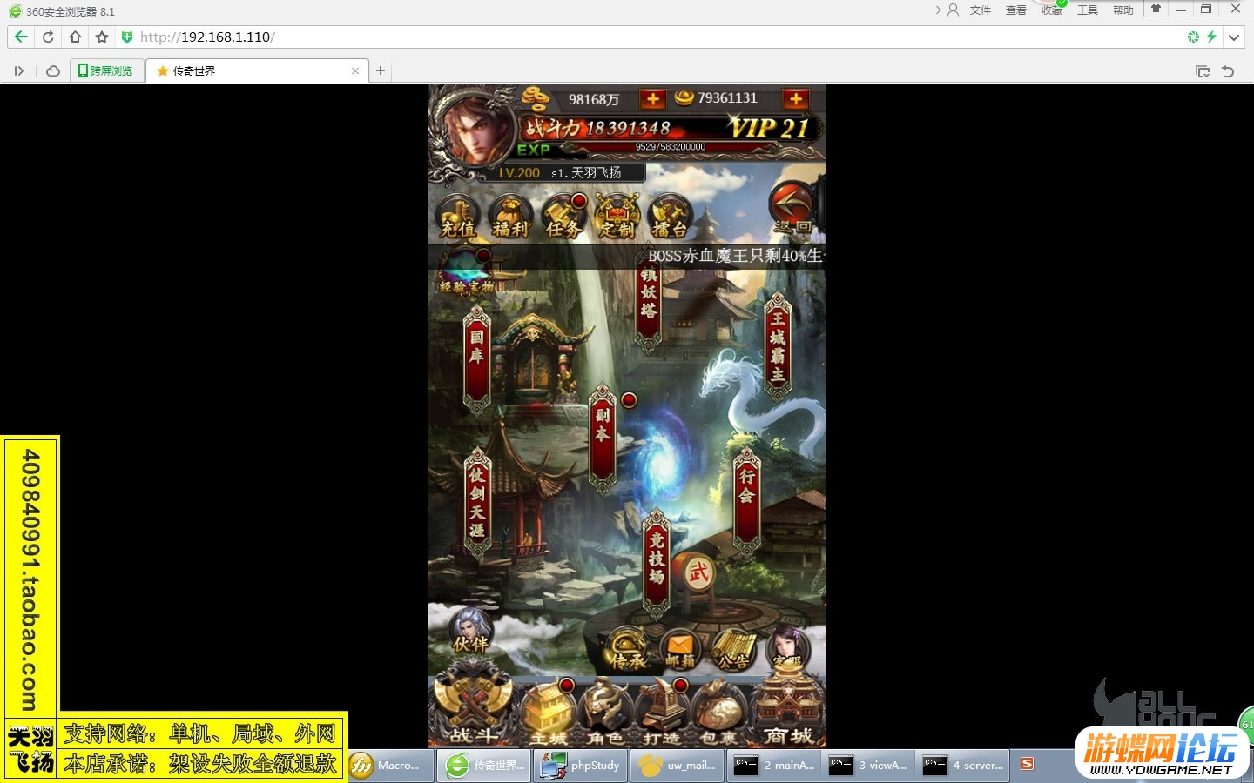Open the 帮助 menu
This screenshot has height=783, width=1254.
click(1123, 10)
